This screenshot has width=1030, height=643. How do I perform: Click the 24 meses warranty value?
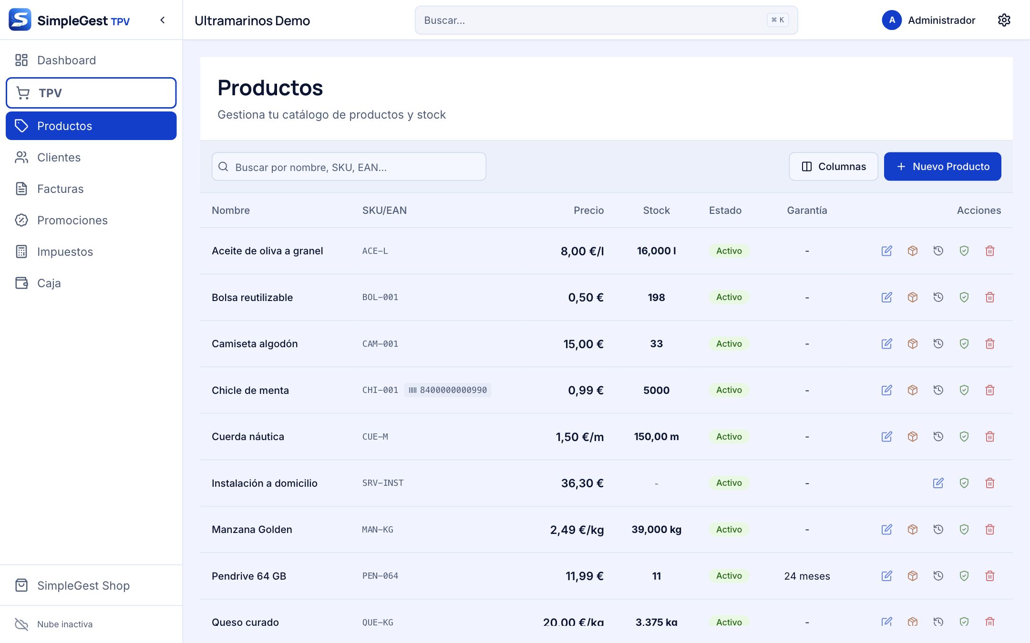(807, 576)
